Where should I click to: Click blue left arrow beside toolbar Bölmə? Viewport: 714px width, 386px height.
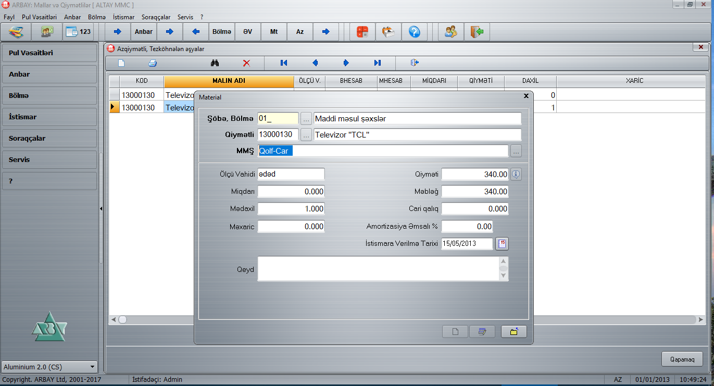(x=196, y=32)
